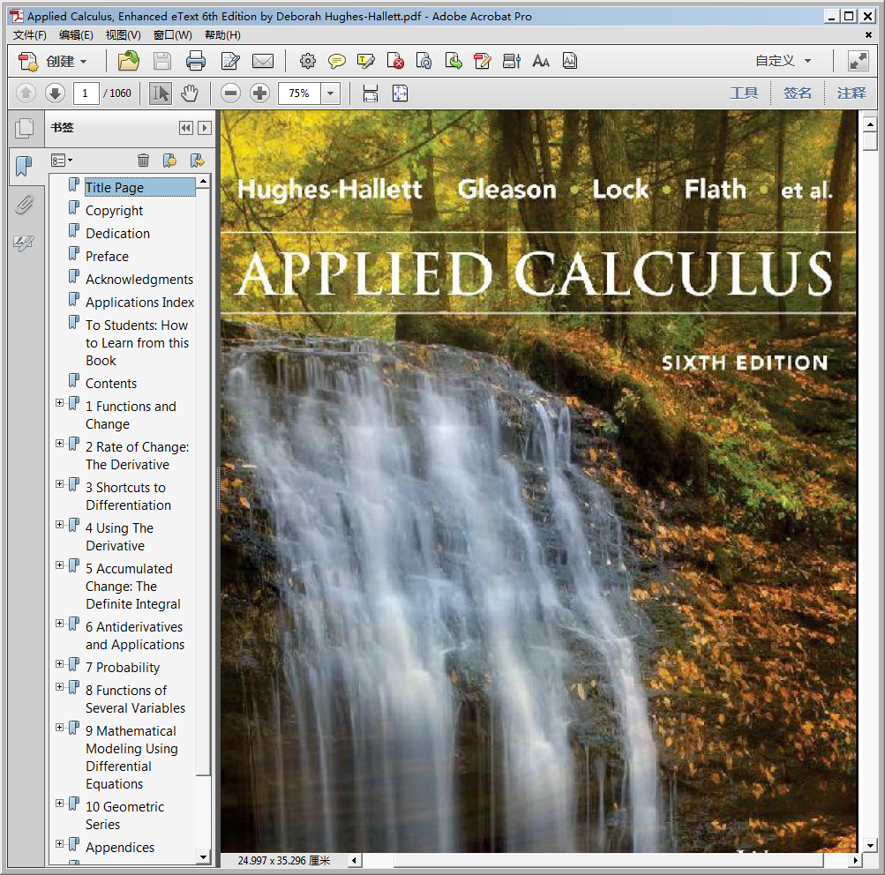Open the 窗口(W) menu

(x=172, y=35)
